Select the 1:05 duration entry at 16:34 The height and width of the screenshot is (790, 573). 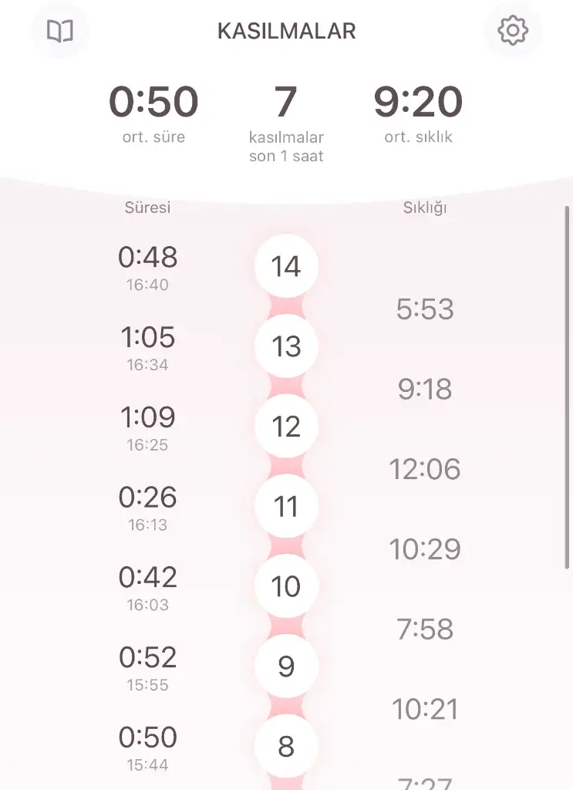point(147,348)
